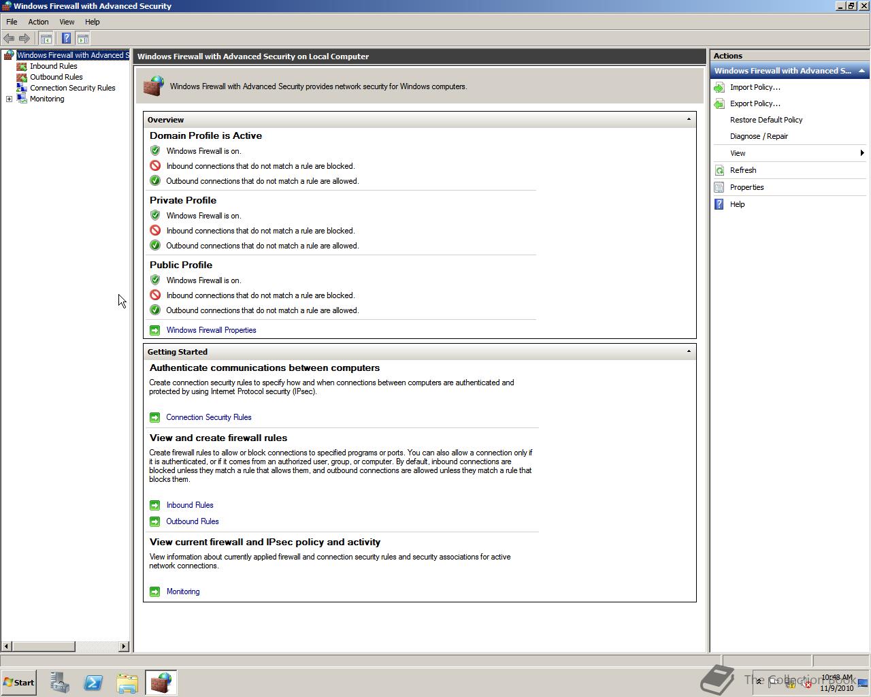Viewport: 871px width, 697px height.
Task: Show hidden tray icons
Action: pyautogui.click(x=759, y=682)
